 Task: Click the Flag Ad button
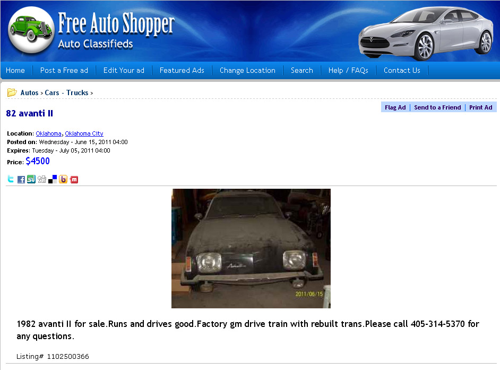tap(395, 107)
